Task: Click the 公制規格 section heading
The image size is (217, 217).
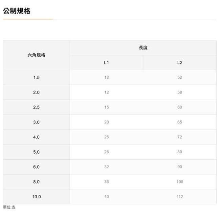Action: pyautogui.click(x=17, y=11)
